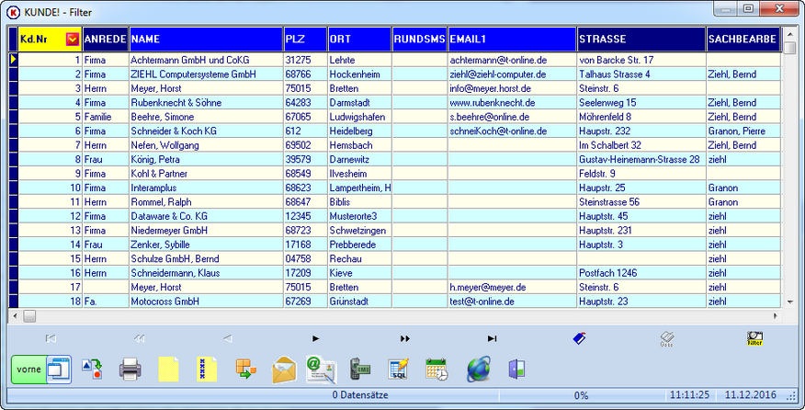Select the Achtermann GmbH und CoKG cell
The height and width of the screenshot is (410, 805).
(206, 60)
